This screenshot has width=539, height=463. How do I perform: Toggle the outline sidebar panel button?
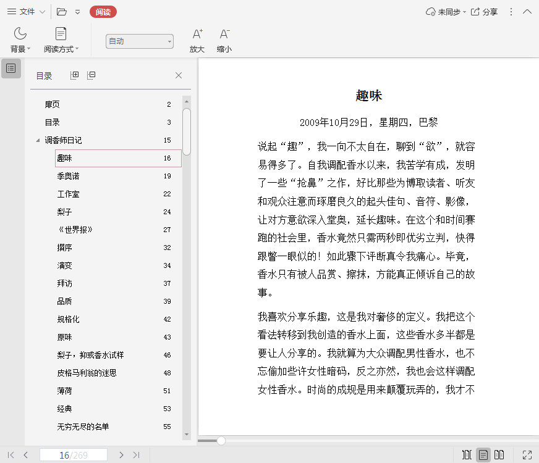click(11, 69)
